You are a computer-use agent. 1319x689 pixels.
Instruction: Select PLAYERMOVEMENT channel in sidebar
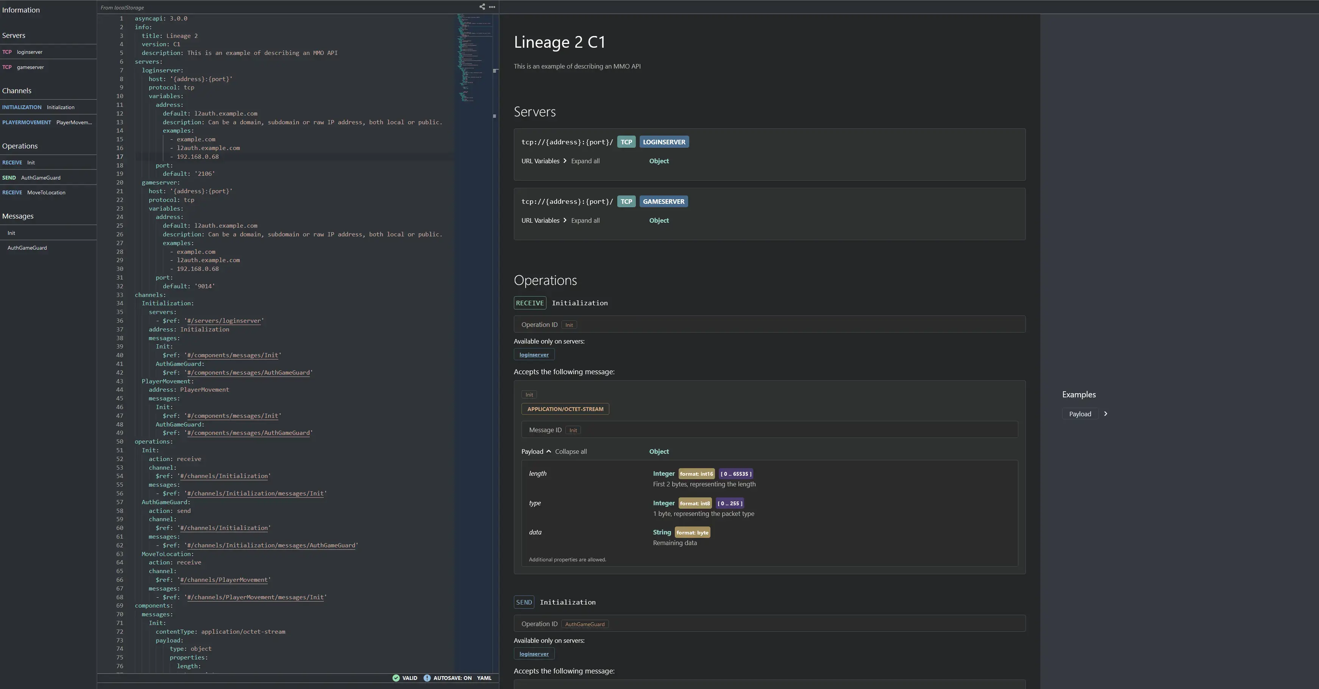point(48,122)
